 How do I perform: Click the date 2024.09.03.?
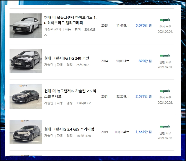(165, 67)
